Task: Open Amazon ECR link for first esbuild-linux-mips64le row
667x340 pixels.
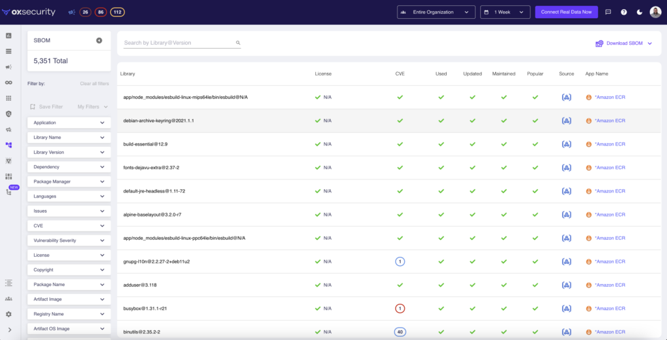Action: pos(610,98)
